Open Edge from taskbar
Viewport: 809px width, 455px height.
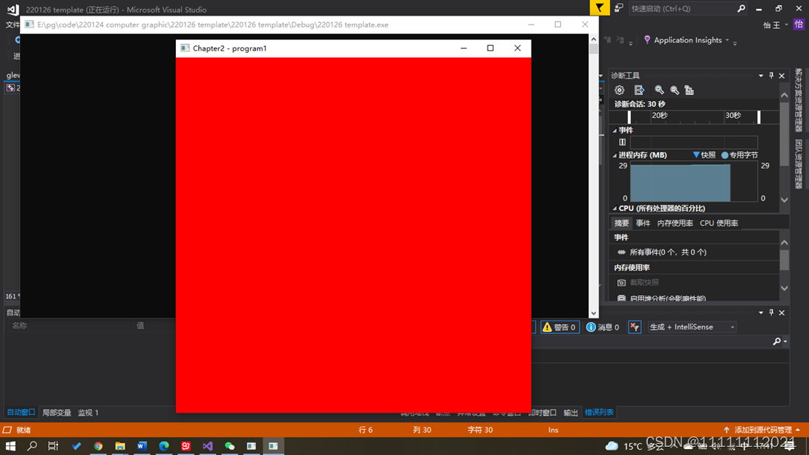click(164, 445)
